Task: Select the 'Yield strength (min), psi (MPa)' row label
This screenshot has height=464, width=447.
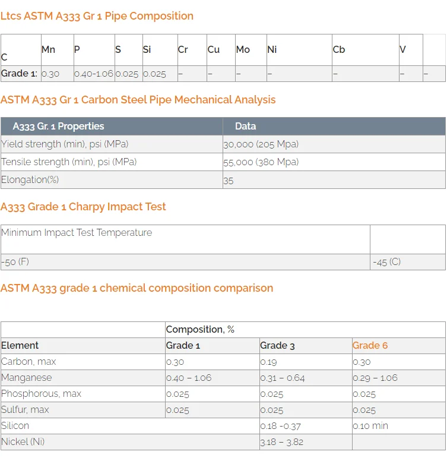Action: point(65,144)
